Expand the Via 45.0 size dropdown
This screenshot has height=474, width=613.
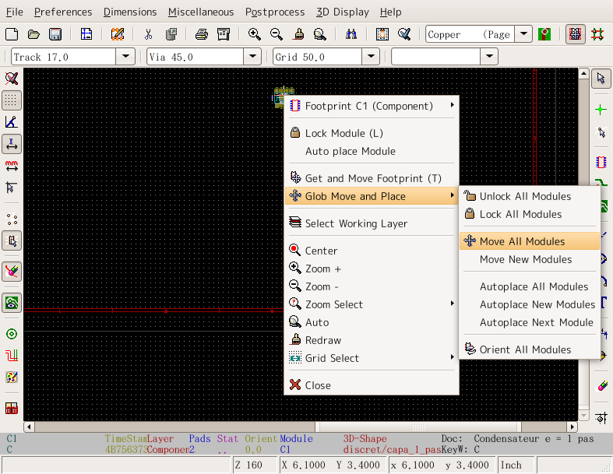pos(252,57)
